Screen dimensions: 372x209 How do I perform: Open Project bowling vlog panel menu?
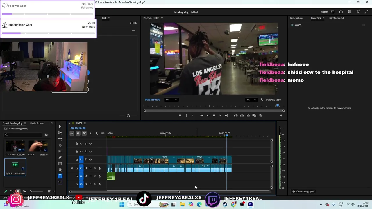[x=25, y=123]
